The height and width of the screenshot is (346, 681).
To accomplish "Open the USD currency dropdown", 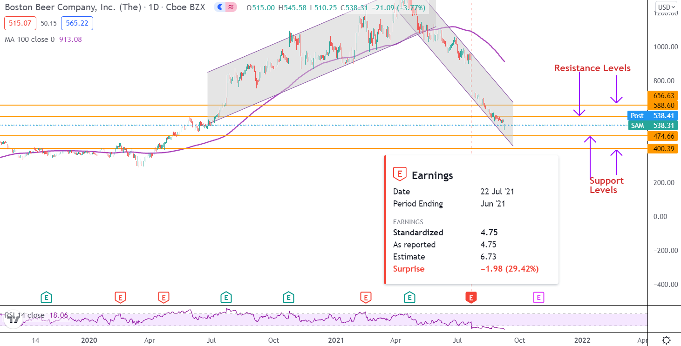I will point(666,7).
